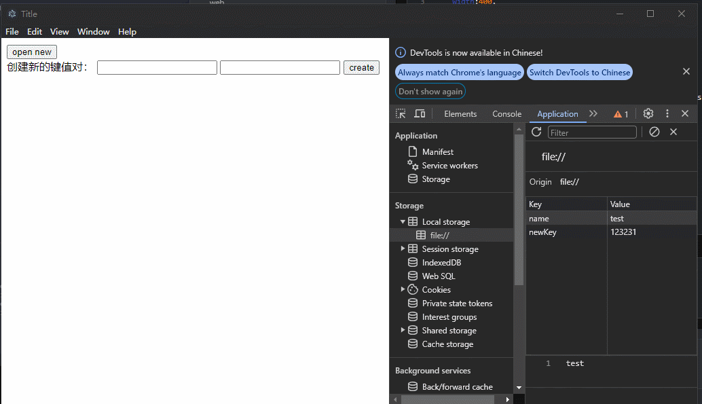The width and height of the screenshot is (702, 404).
Task: Click the test value cell
Action: click(652, 219)
